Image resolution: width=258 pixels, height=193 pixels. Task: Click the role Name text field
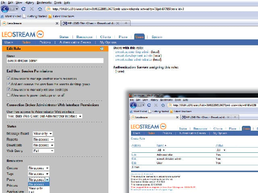point(55,61)
